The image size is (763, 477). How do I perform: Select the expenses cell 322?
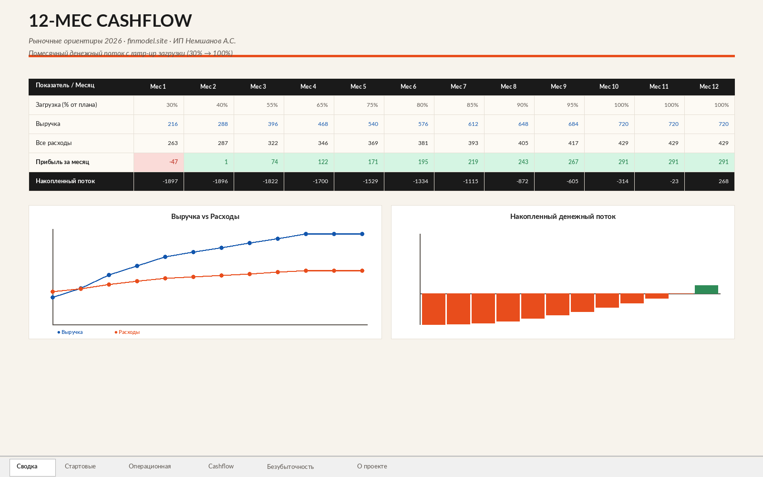click(259, 143)
